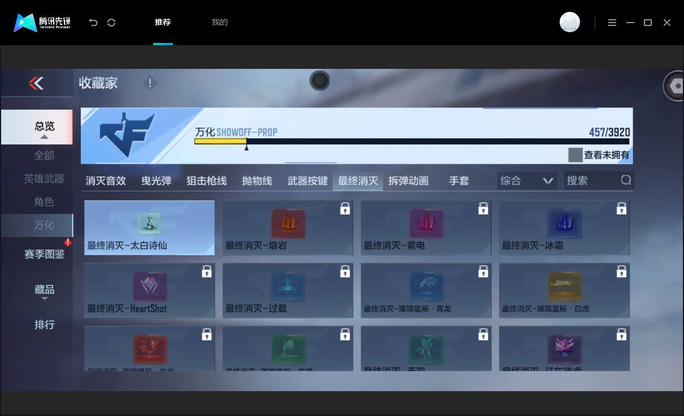This screenshot has width=684, height=416.
Task: Open the 消灭音效 category tab
Action: tap(106, 181)
